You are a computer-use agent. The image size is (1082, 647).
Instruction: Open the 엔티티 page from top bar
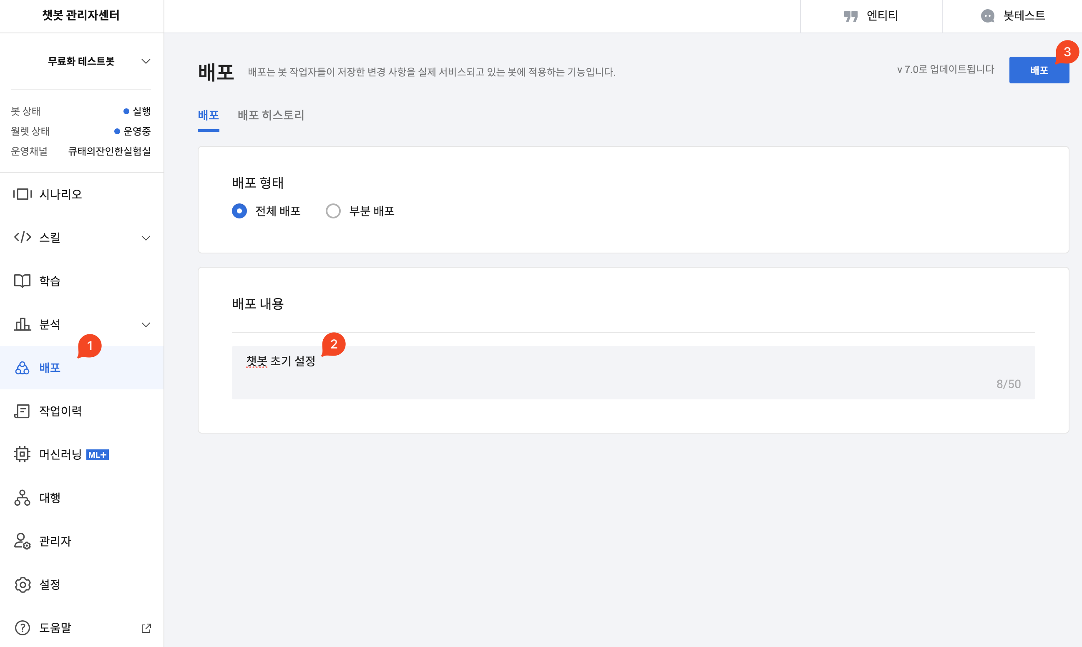click(x=871, y=16)
